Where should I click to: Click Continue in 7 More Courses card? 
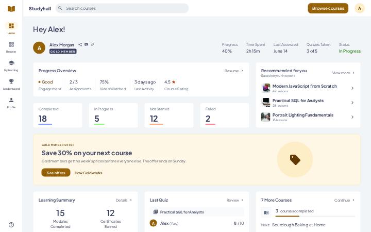(342, 200)
